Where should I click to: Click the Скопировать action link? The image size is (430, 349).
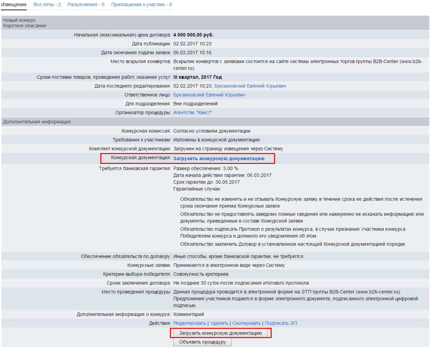tap(247, 323)
